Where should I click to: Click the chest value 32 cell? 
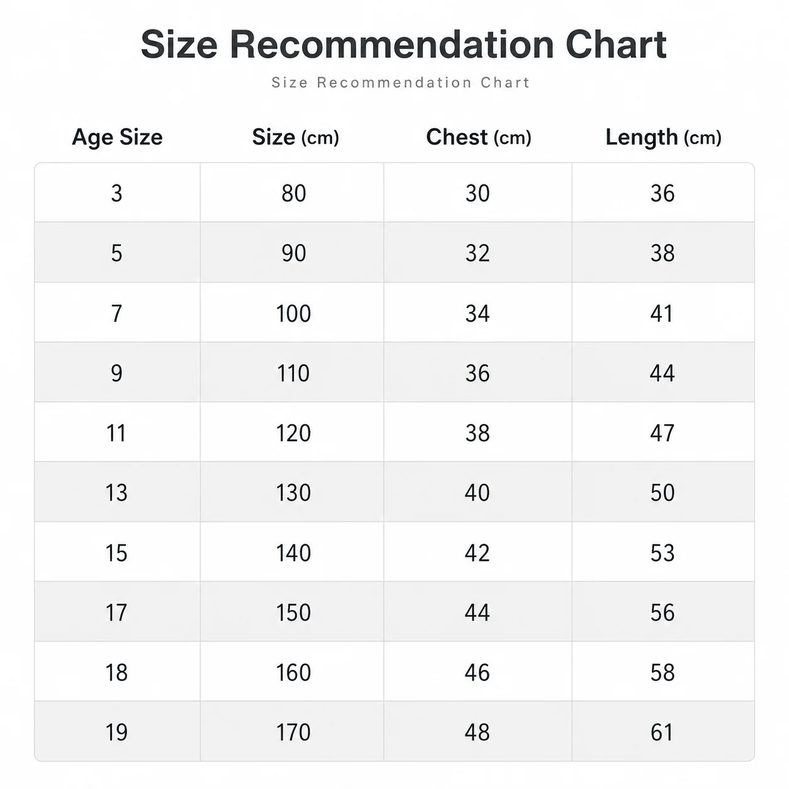(x=478, y=252)
